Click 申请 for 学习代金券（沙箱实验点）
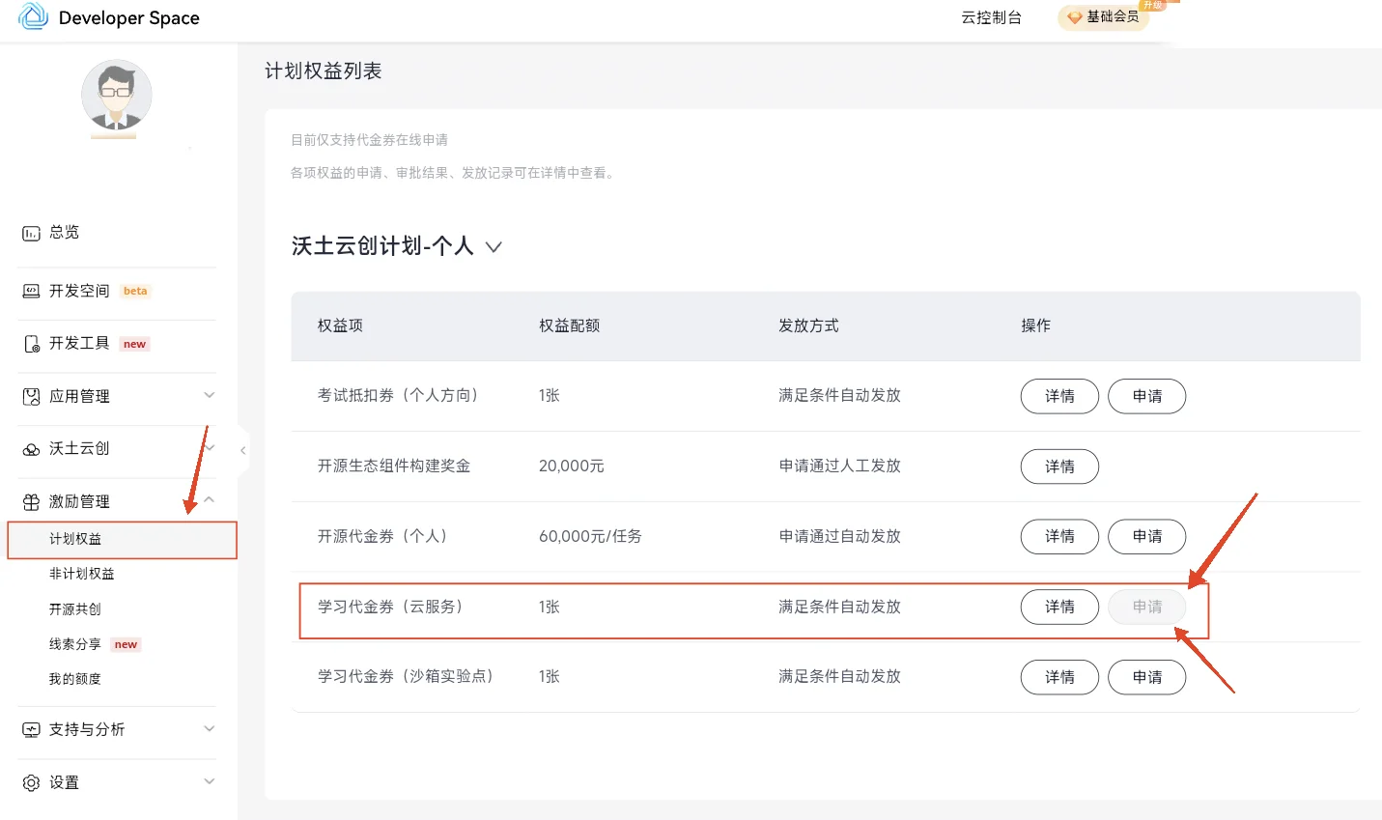Screen dimensions: 1382x820 [x=1147, y=677]
